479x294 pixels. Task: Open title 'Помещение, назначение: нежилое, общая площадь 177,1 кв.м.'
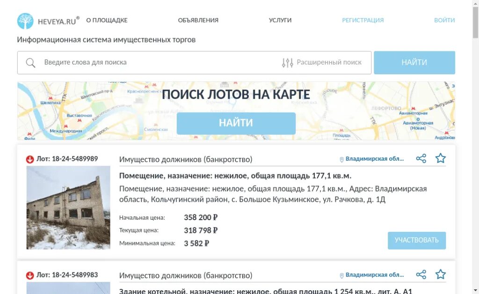pyautogui.click(x=235, y=176)
